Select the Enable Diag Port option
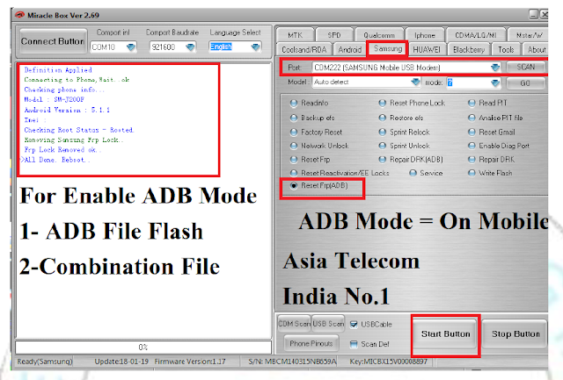Image resolution: width=563 pixels, height=380 pixels. pos(472,146)
